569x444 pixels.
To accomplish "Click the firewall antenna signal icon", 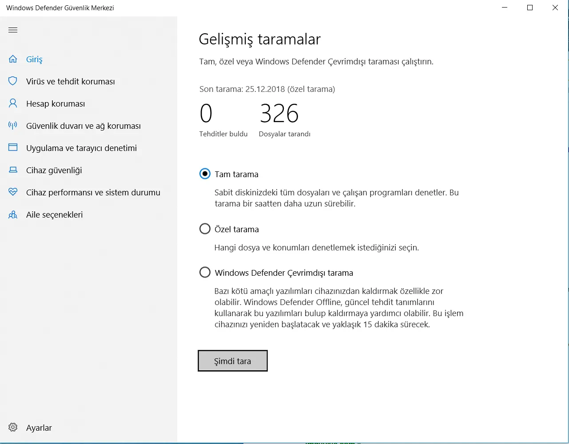I will click(13, 126).
